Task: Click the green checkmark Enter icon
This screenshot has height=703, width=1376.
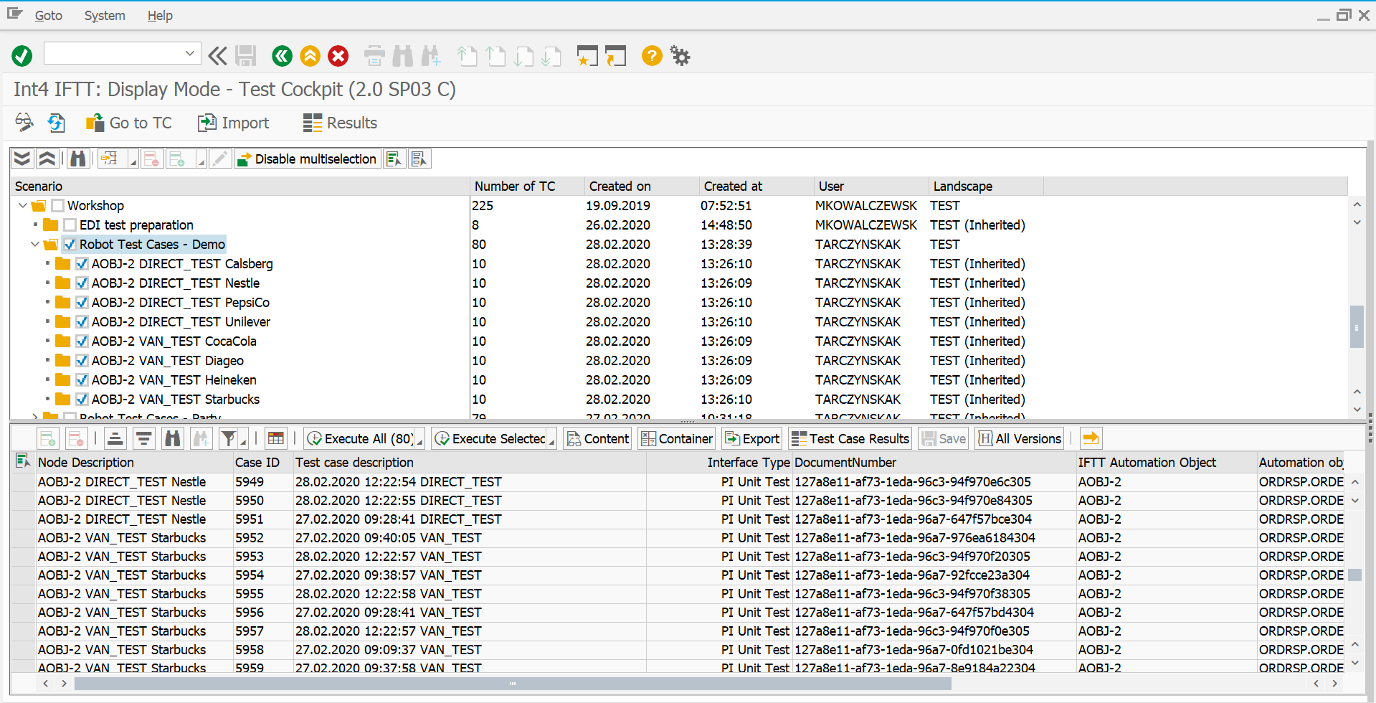Action: [22, 55]
